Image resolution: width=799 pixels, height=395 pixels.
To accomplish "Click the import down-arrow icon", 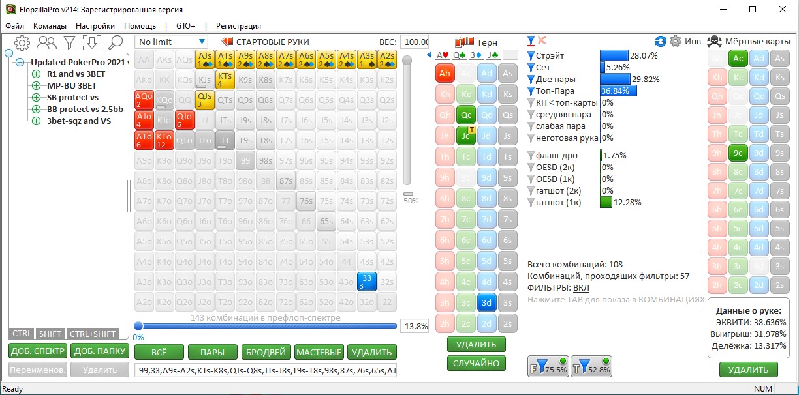I will point(92,43).
